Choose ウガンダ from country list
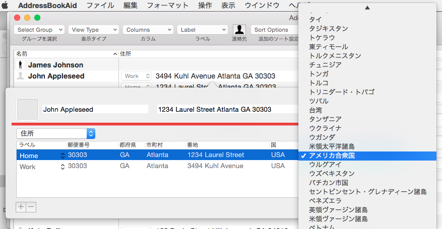Screen dimensions: 442x229 click(367, 137)
